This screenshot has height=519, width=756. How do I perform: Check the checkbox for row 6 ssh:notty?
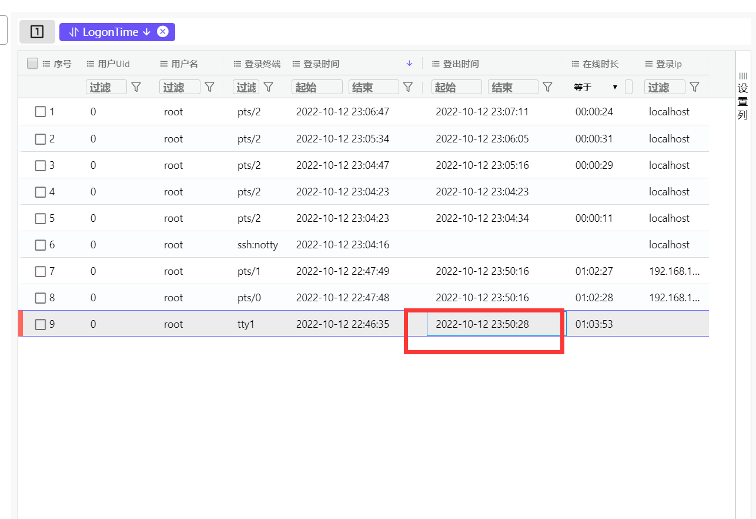tap(41, 245)
